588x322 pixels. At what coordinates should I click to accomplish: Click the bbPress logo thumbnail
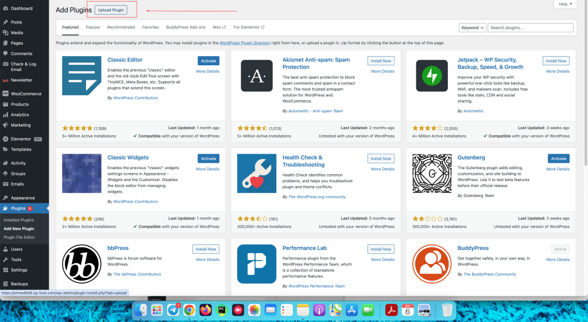(82, 264)
